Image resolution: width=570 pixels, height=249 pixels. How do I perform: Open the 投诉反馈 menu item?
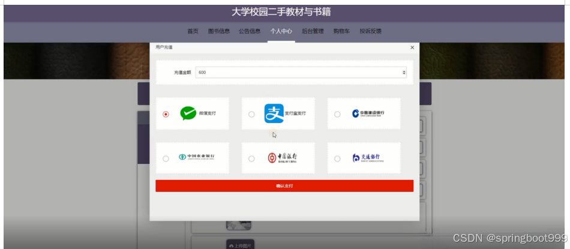(x=370, y=31)
